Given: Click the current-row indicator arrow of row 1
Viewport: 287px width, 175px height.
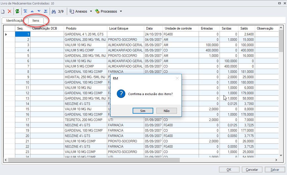Looking at the screenshot, I should click(6, 34).
